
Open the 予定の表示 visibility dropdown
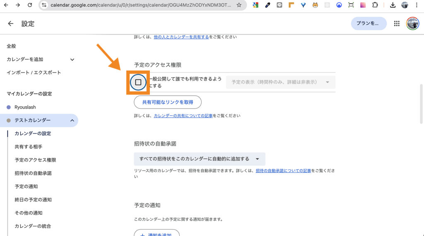point(280,82)
